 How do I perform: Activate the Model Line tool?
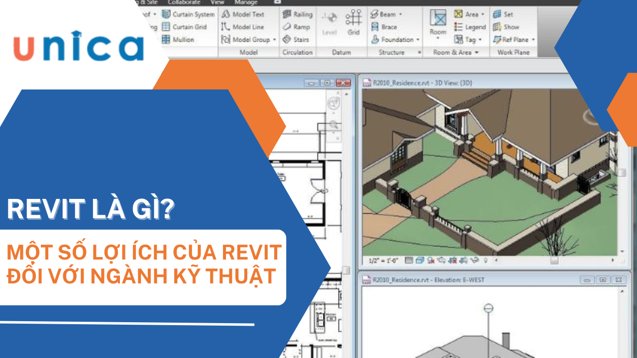pyautogui.click(x=242, y=27)
